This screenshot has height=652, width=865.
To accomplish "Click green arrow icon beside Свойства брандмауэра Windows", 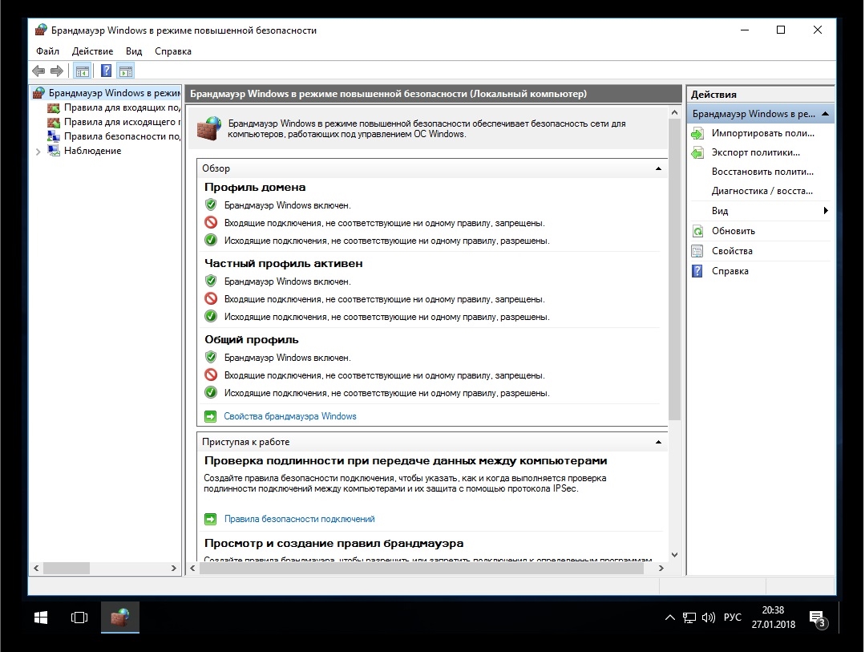I will click(x=210, y=416).
